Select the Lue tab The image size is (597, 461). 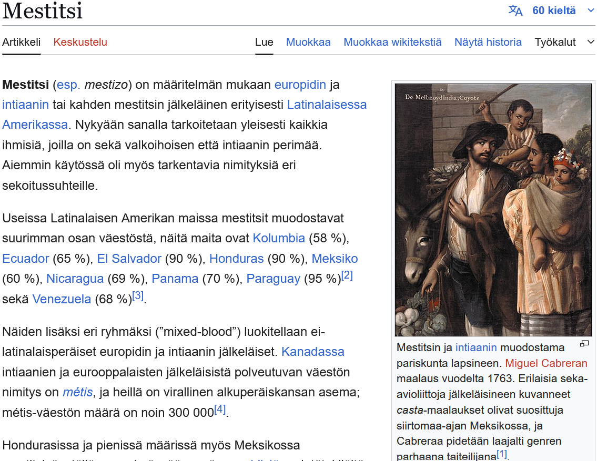tap(264, 42)
